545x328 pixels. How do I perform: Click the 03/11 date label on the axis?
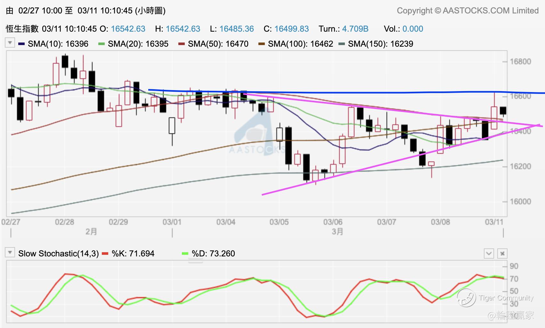(x=494, y=222)
